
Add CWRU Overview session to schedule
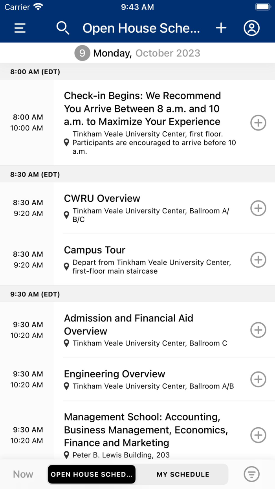pos(258,208)
